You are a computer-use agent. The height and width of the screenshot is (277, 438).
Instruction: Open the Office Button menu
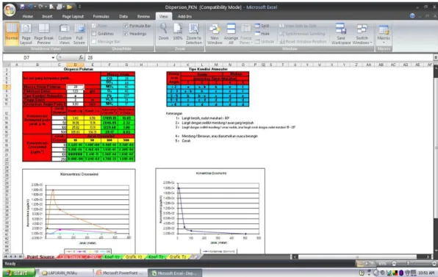[x=10, y=10]
